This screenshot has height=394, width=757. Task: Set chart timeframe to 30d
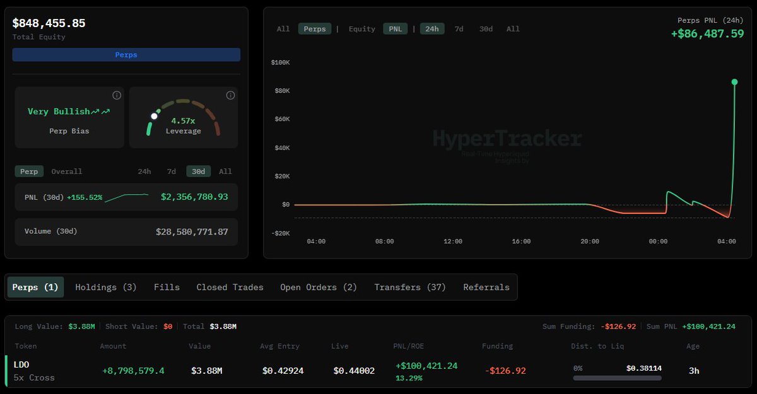486,29
